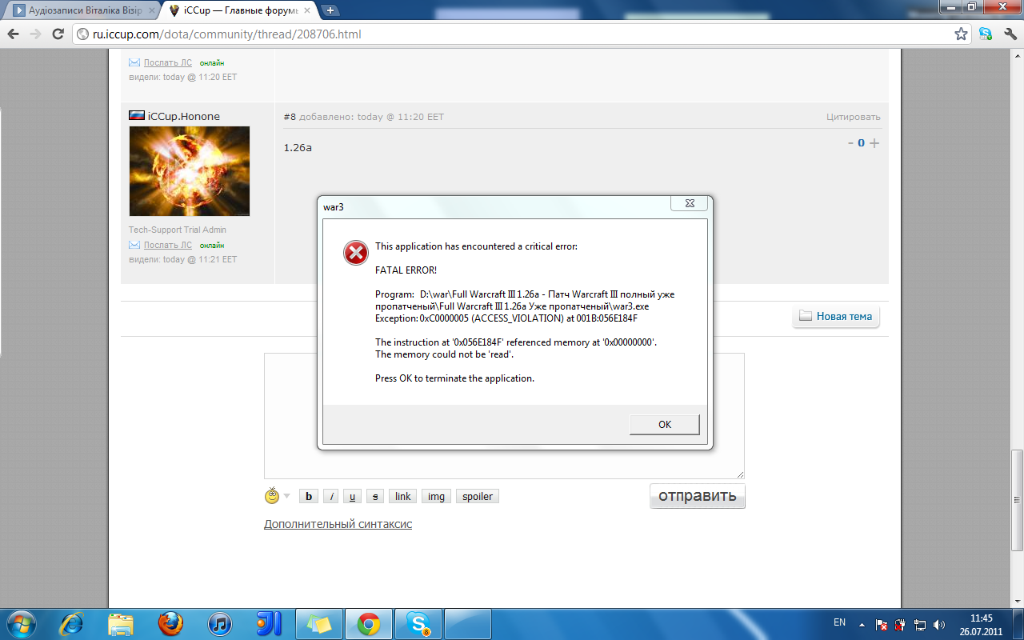Open the blue JI taskbar icon
Screen dimensions: 1024x640
pyautogui.click(x=269, y=623)
